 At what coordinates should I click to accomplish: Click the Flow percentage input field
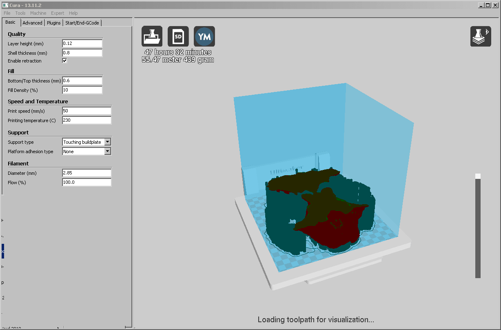pos(86,182)
